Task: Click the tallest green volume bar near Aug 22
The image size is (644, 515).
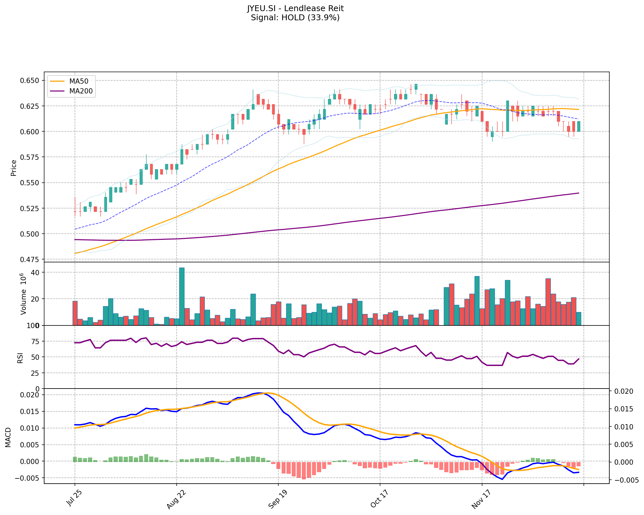Action: click(x=182, y=296)
